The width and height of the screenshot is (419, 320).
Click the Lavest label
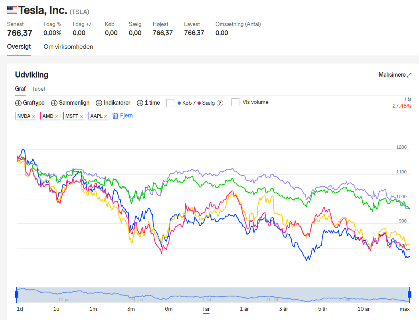(x=192, y=24)
